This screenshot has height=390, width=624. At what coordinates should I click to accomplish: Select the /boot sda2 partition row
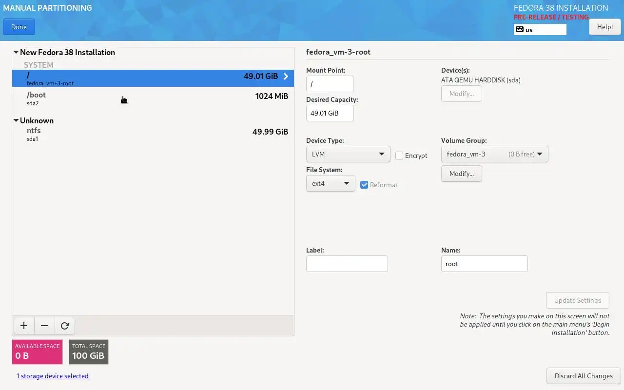tap(153, 98)
